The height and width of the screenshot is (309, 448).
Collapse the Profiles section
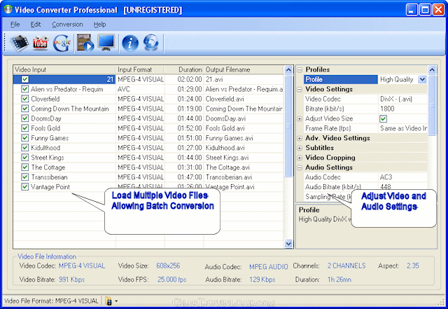(x=300, y=70)
